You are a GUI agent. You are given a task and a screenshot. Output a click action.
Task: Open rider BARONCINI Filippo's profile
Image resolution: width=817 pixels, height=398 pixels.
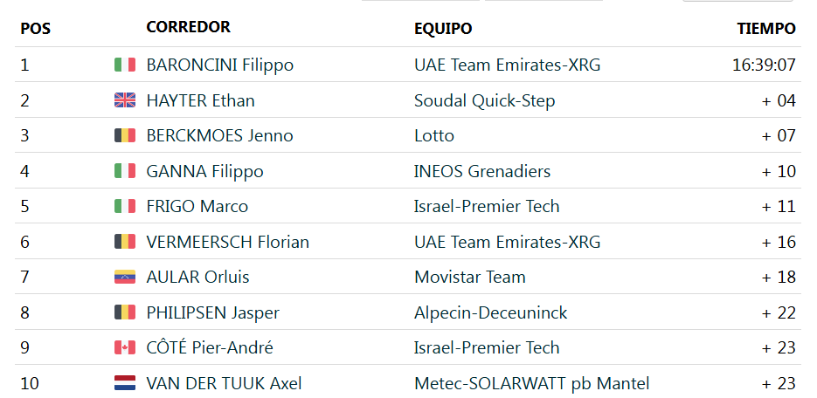(220, 65)
